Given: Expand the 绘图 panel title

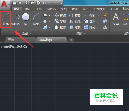Looking at the screenshot, I should coord(26,33).
